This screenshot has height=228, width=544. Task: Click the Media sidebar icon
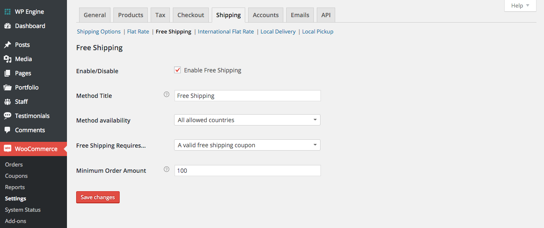(x=8, y=59)
